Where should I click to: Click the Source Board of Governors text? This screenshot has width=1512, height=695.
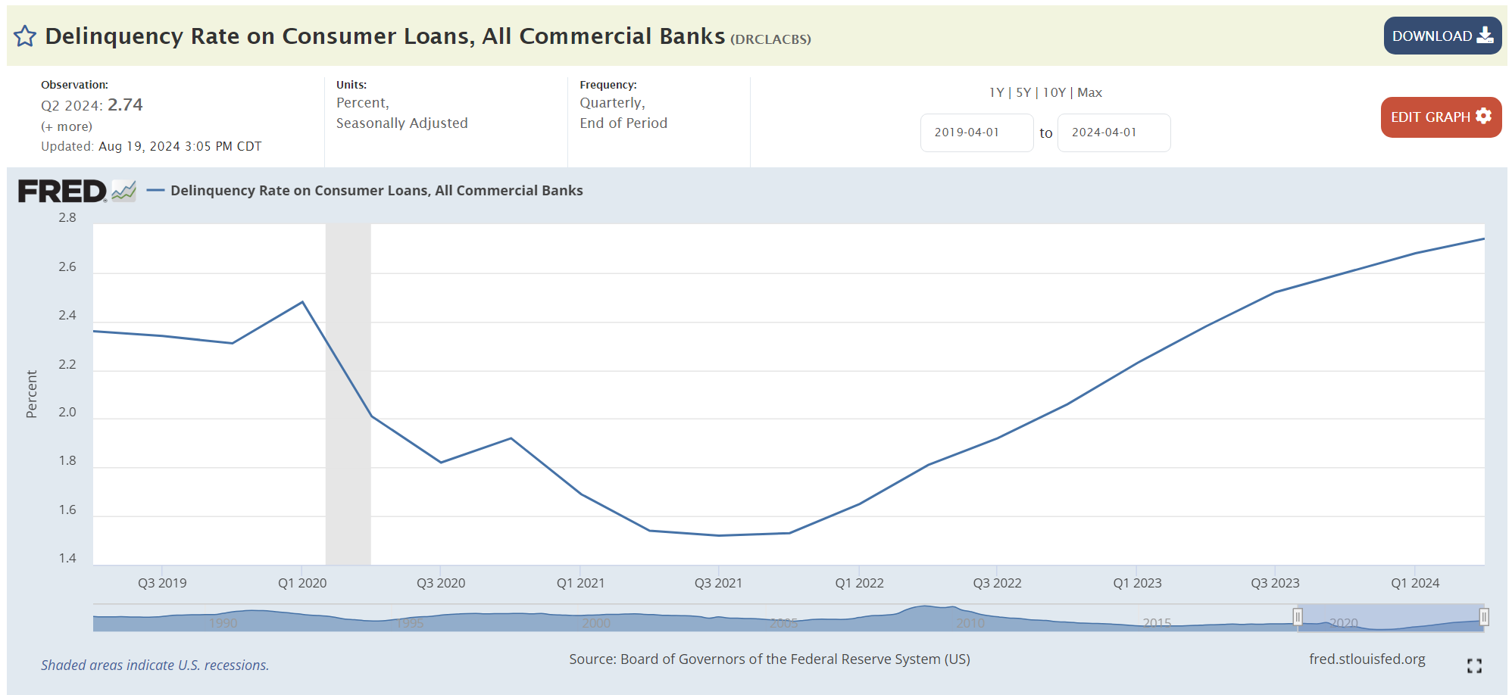coord(770,659)
